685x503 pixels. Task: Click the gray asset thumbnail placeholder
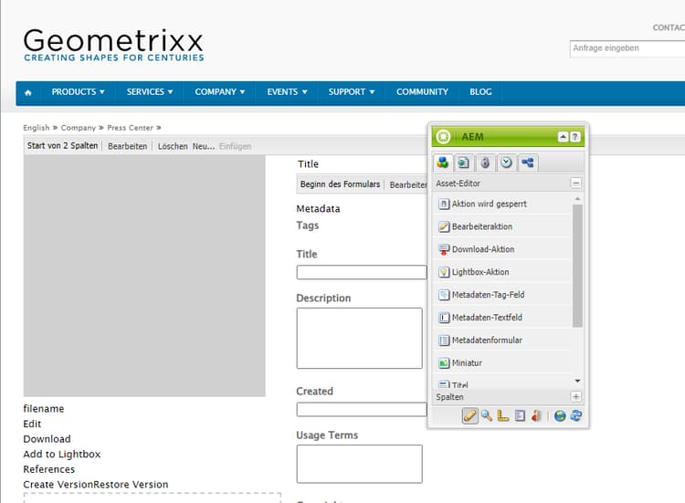pyautogui.click(x=144, y=276)
